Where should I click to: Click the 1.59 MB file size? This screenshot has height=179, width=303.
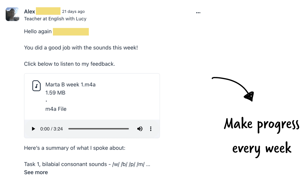55,93
